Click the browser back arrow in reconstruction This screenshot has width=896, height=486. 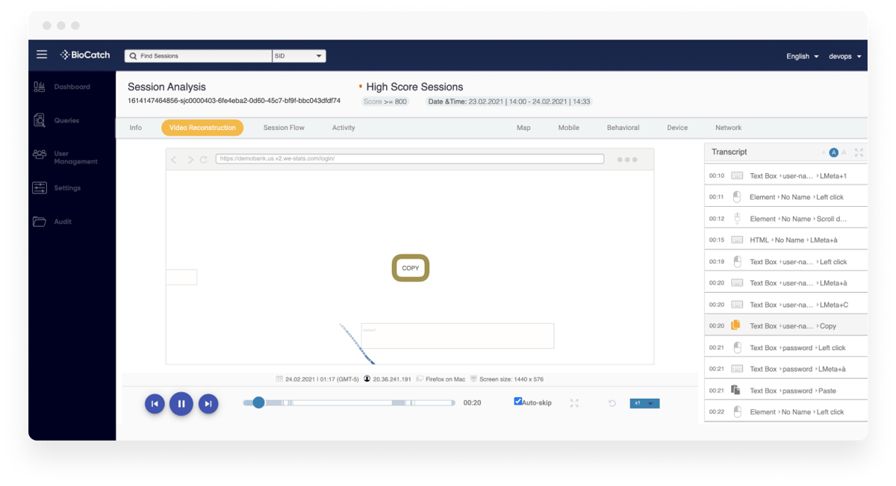[174, 160]
